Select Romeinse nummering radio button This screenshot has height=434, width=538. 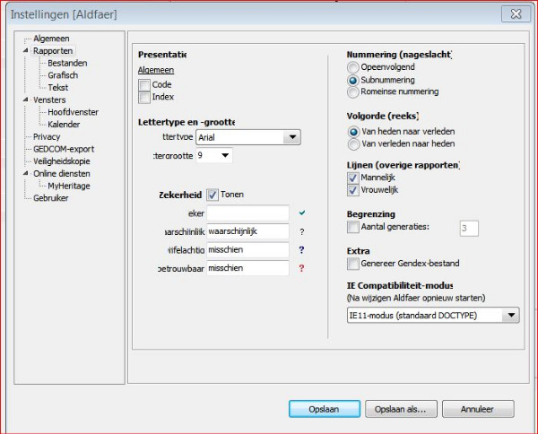[353, 91]
